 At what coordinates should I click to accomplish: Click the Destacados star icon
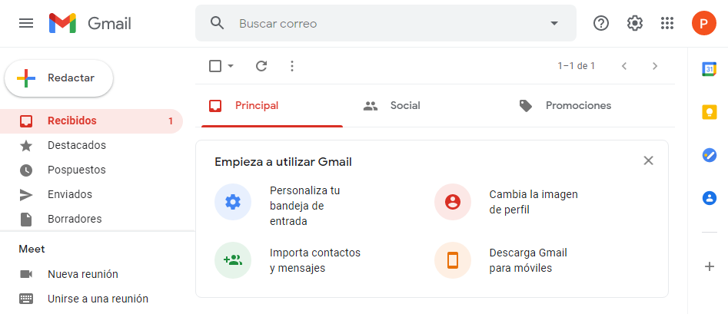coord(26,146)
